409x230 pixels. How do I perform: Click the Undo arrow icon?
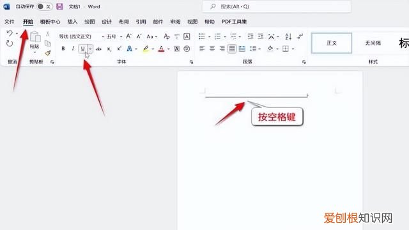pyautogui.click(x=10, y=33)
